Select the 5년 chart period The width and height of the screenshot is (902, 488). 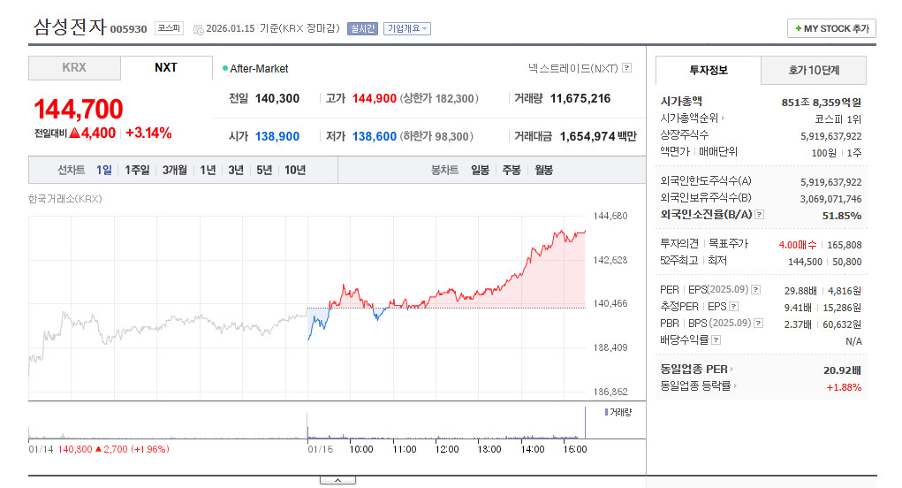point(264,170)
